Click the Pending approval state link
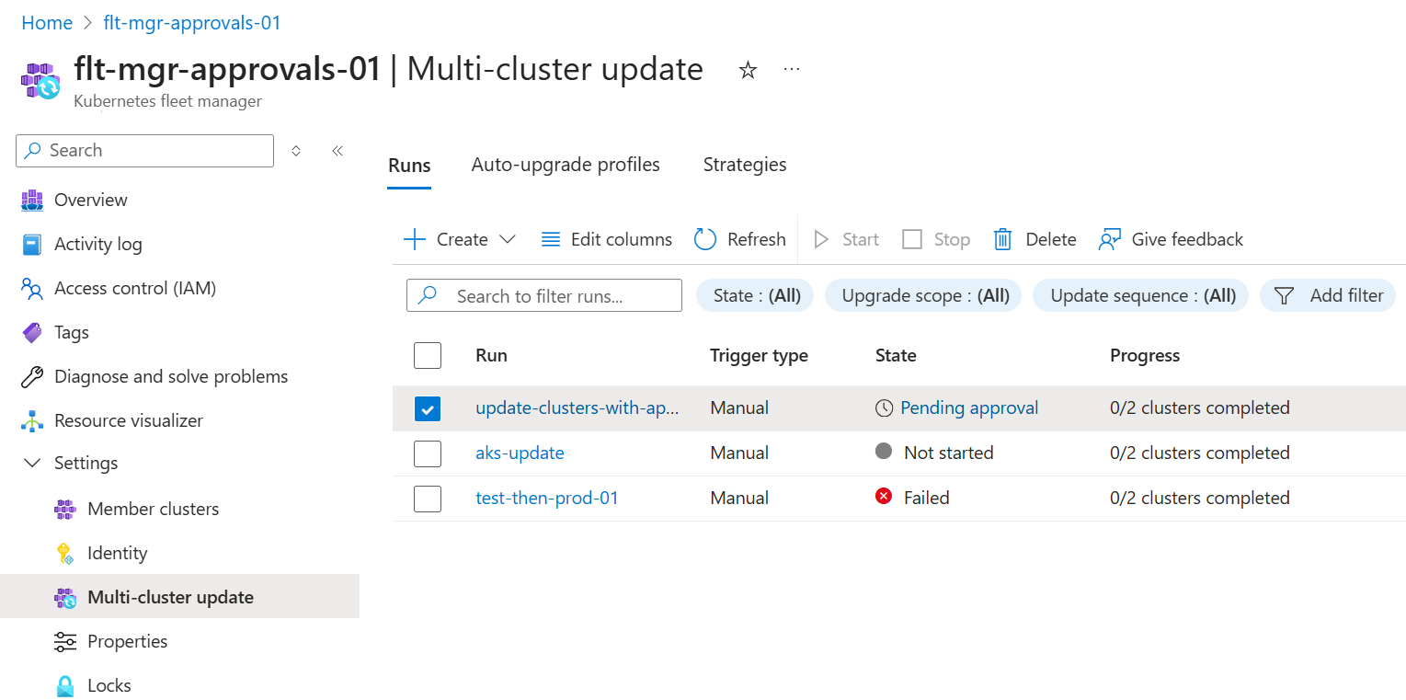 pos(968,408)
